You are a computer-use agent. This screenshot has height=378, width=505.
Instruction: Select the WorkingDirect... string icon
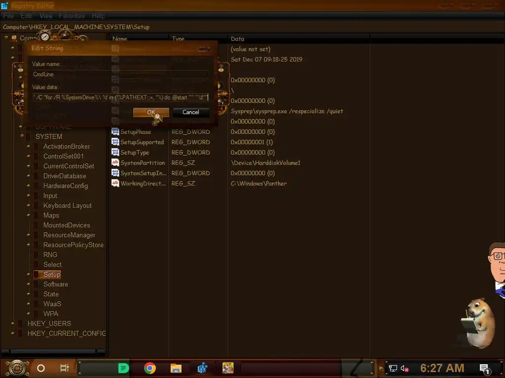[115, 183]
